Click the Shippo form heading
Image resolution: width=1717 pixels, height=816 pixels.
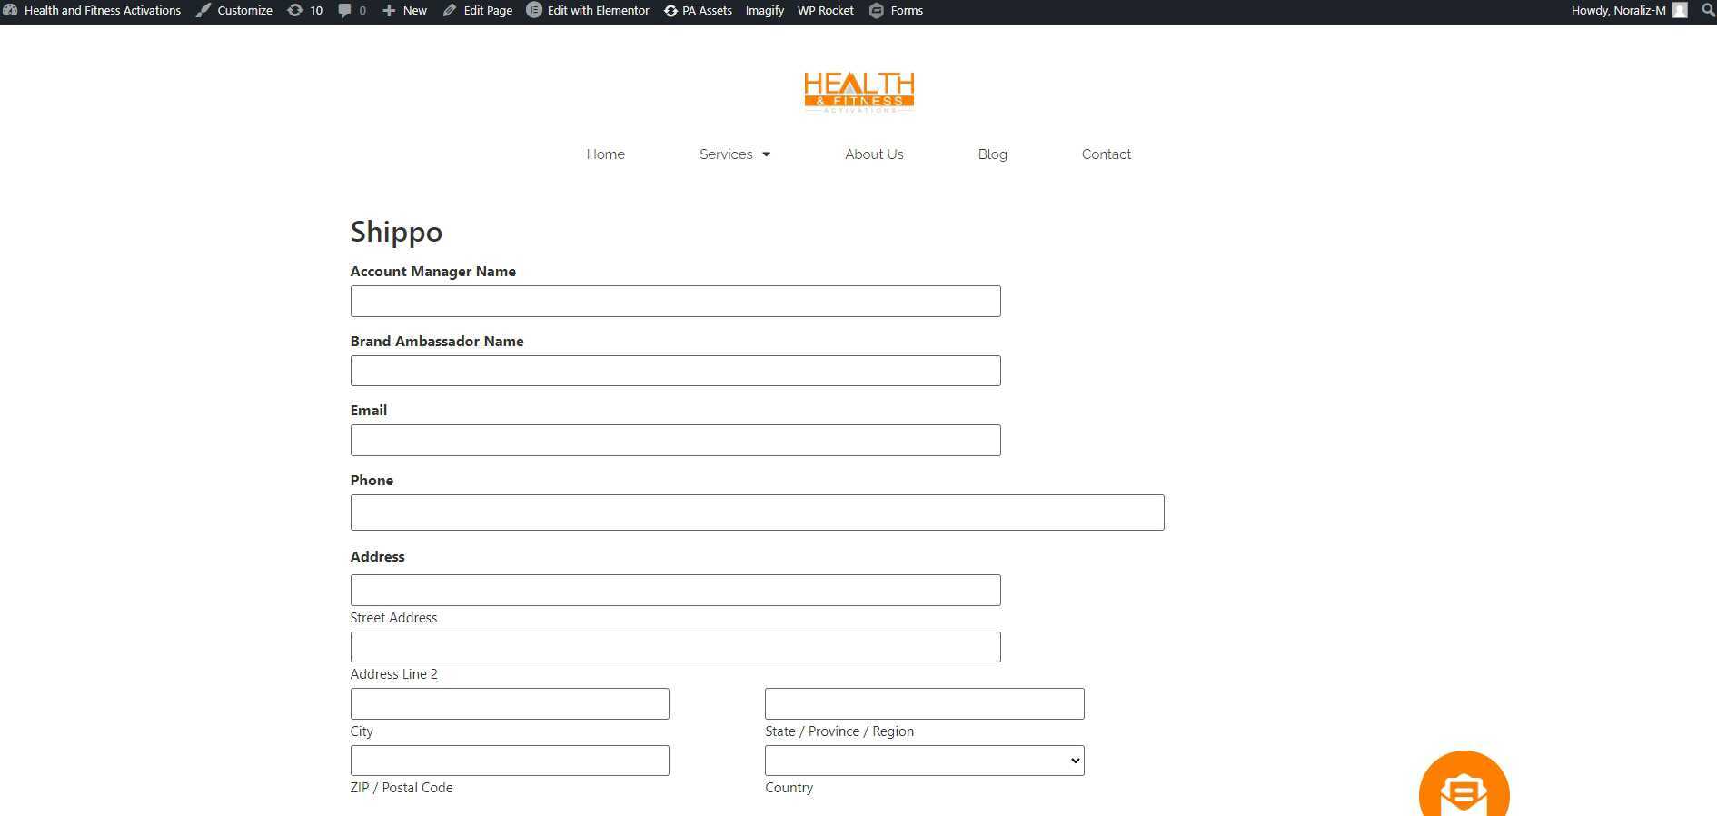point(396,232)
